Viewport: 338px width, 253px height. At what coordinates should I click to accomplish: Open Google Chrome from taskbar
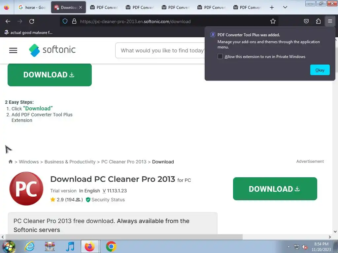[111, 246]
